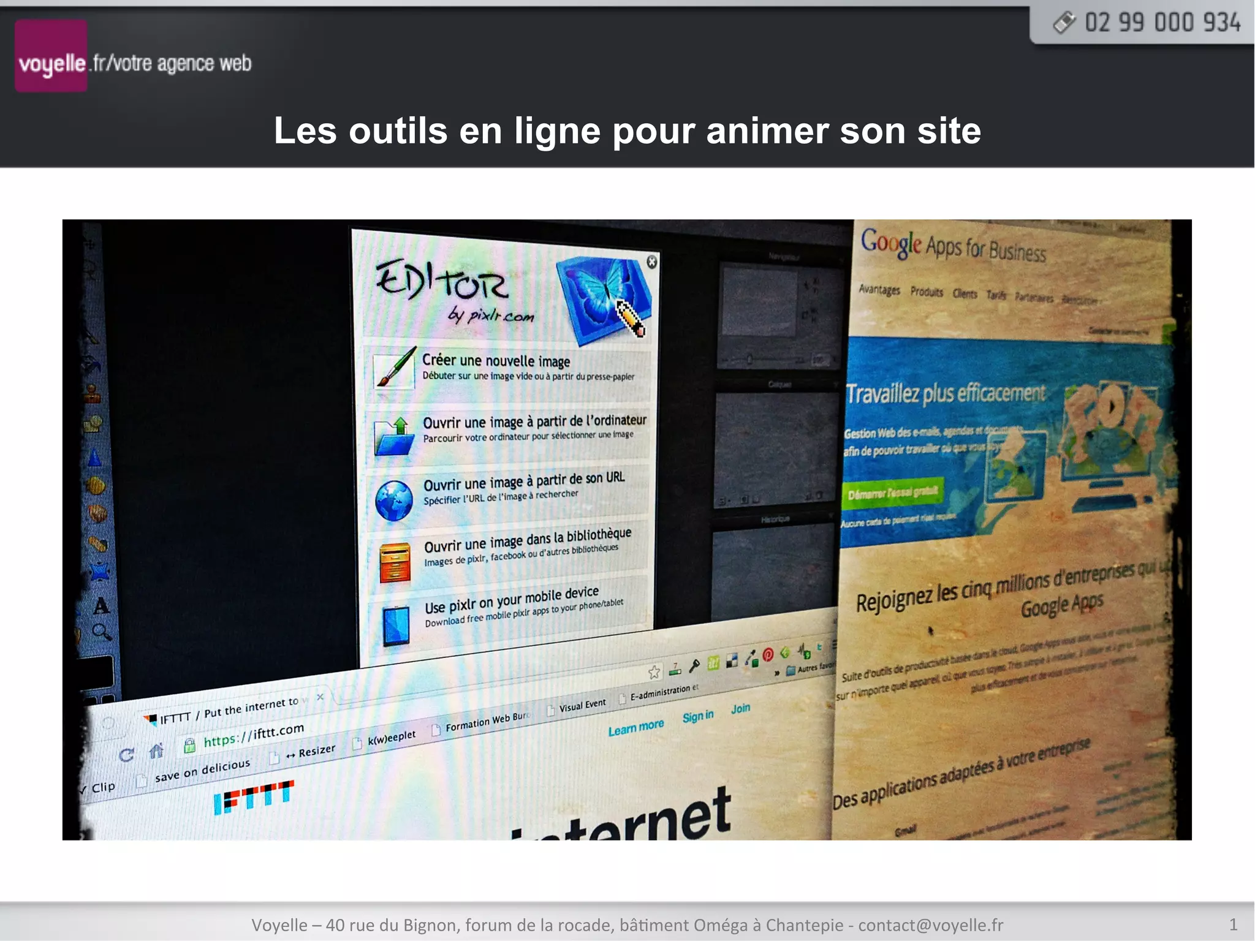Click the green Démarrer l'essai gratuit button
This screenshot has width=1255, height=941.
(x=892, y=493)
